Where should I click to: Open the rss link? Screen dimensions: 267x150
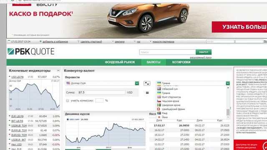pyautogui.click(x=139, y=42)
